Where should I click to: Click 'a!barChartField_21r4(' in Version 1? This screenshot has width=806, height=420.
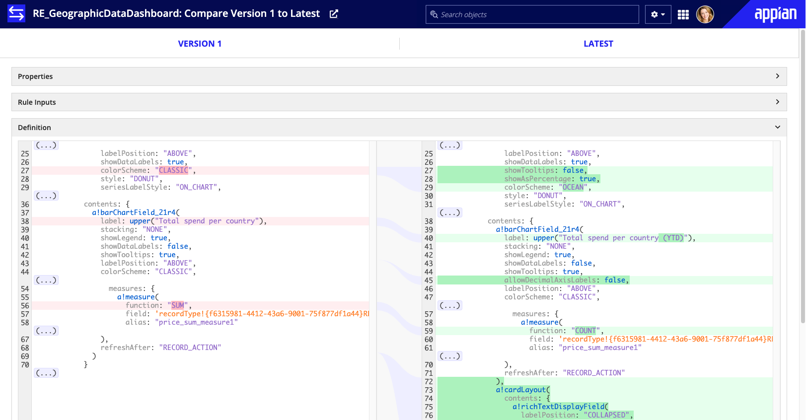click(x=136, y=212)
